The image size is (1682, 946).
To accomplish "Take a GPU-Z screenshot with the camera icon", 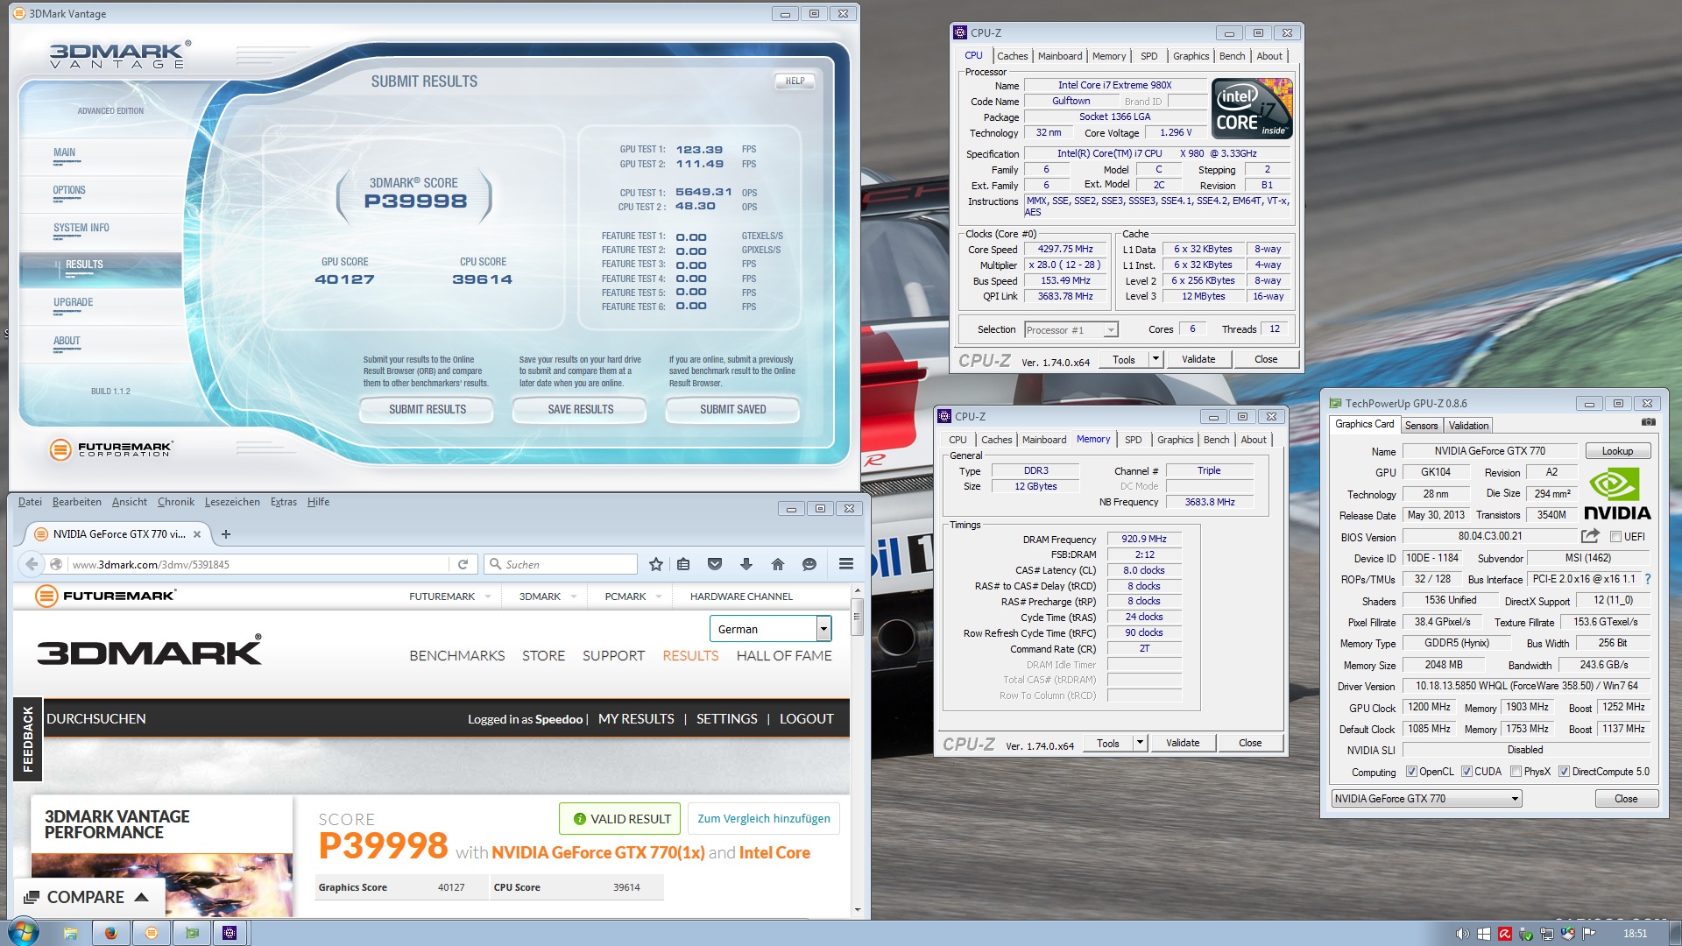I will pos(1648,422).
